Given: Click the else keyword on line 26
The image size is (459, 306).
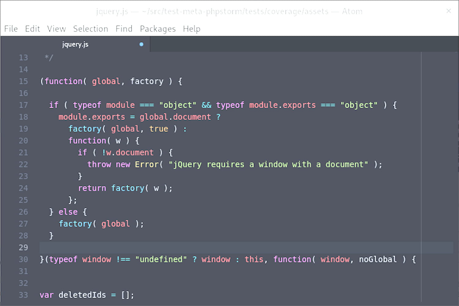Looking at the screenshot, I should pos(68,212).
